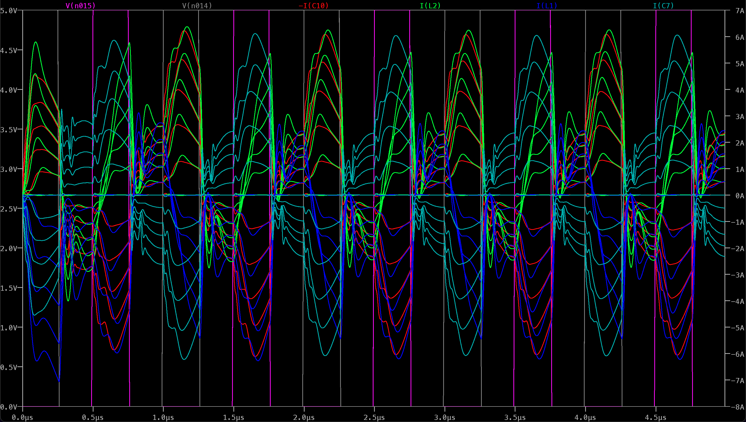Click the V(n015) trace label
Image resolution: width=746 pixels, height=422 pixels.
[80, 5]
